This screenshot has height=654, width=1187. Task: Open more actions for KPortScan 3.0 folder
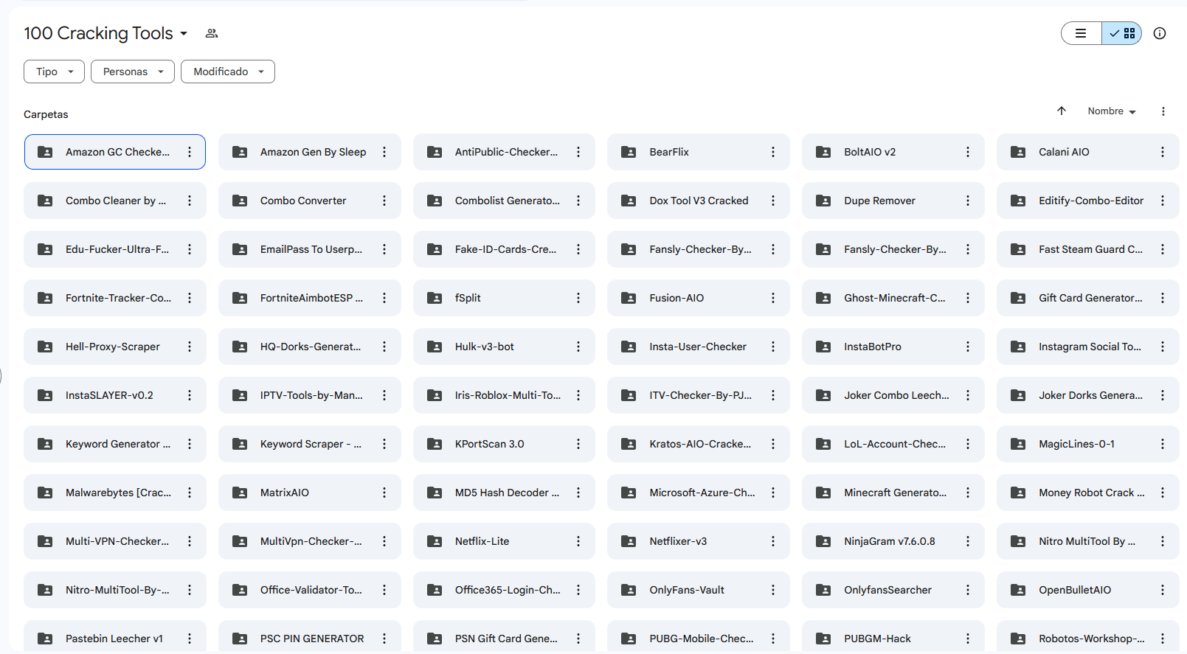coord(578,444)
